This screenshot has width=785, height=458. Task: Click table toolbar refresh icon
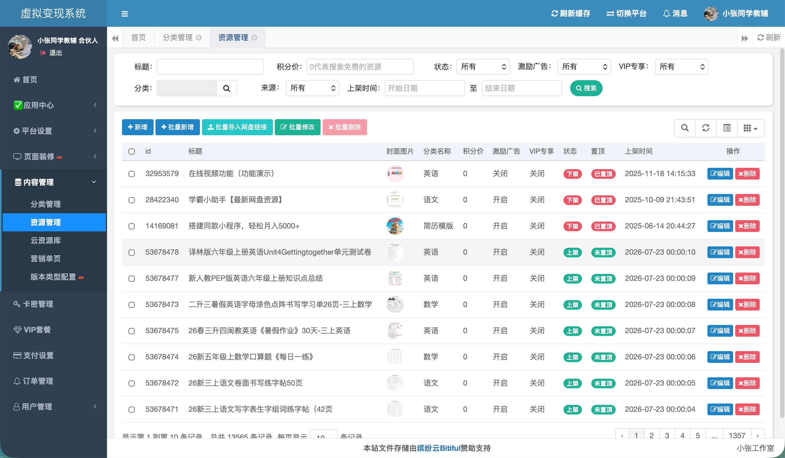point(706,128)
